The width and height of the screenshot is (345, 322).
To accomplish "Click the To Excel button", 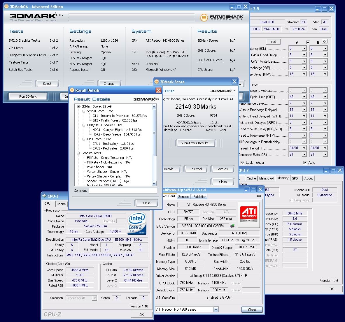I will point(196,169).
